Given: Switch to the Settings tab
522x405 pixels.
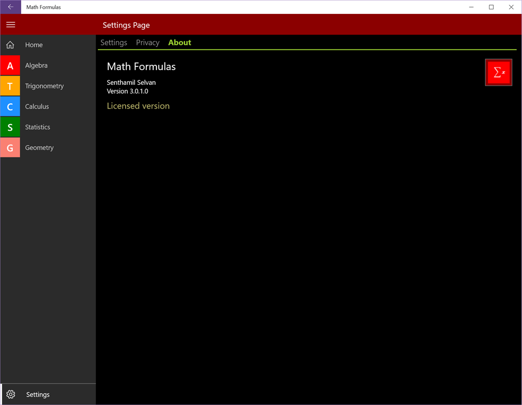Looking at the screenshot, I should pos(114,42).
